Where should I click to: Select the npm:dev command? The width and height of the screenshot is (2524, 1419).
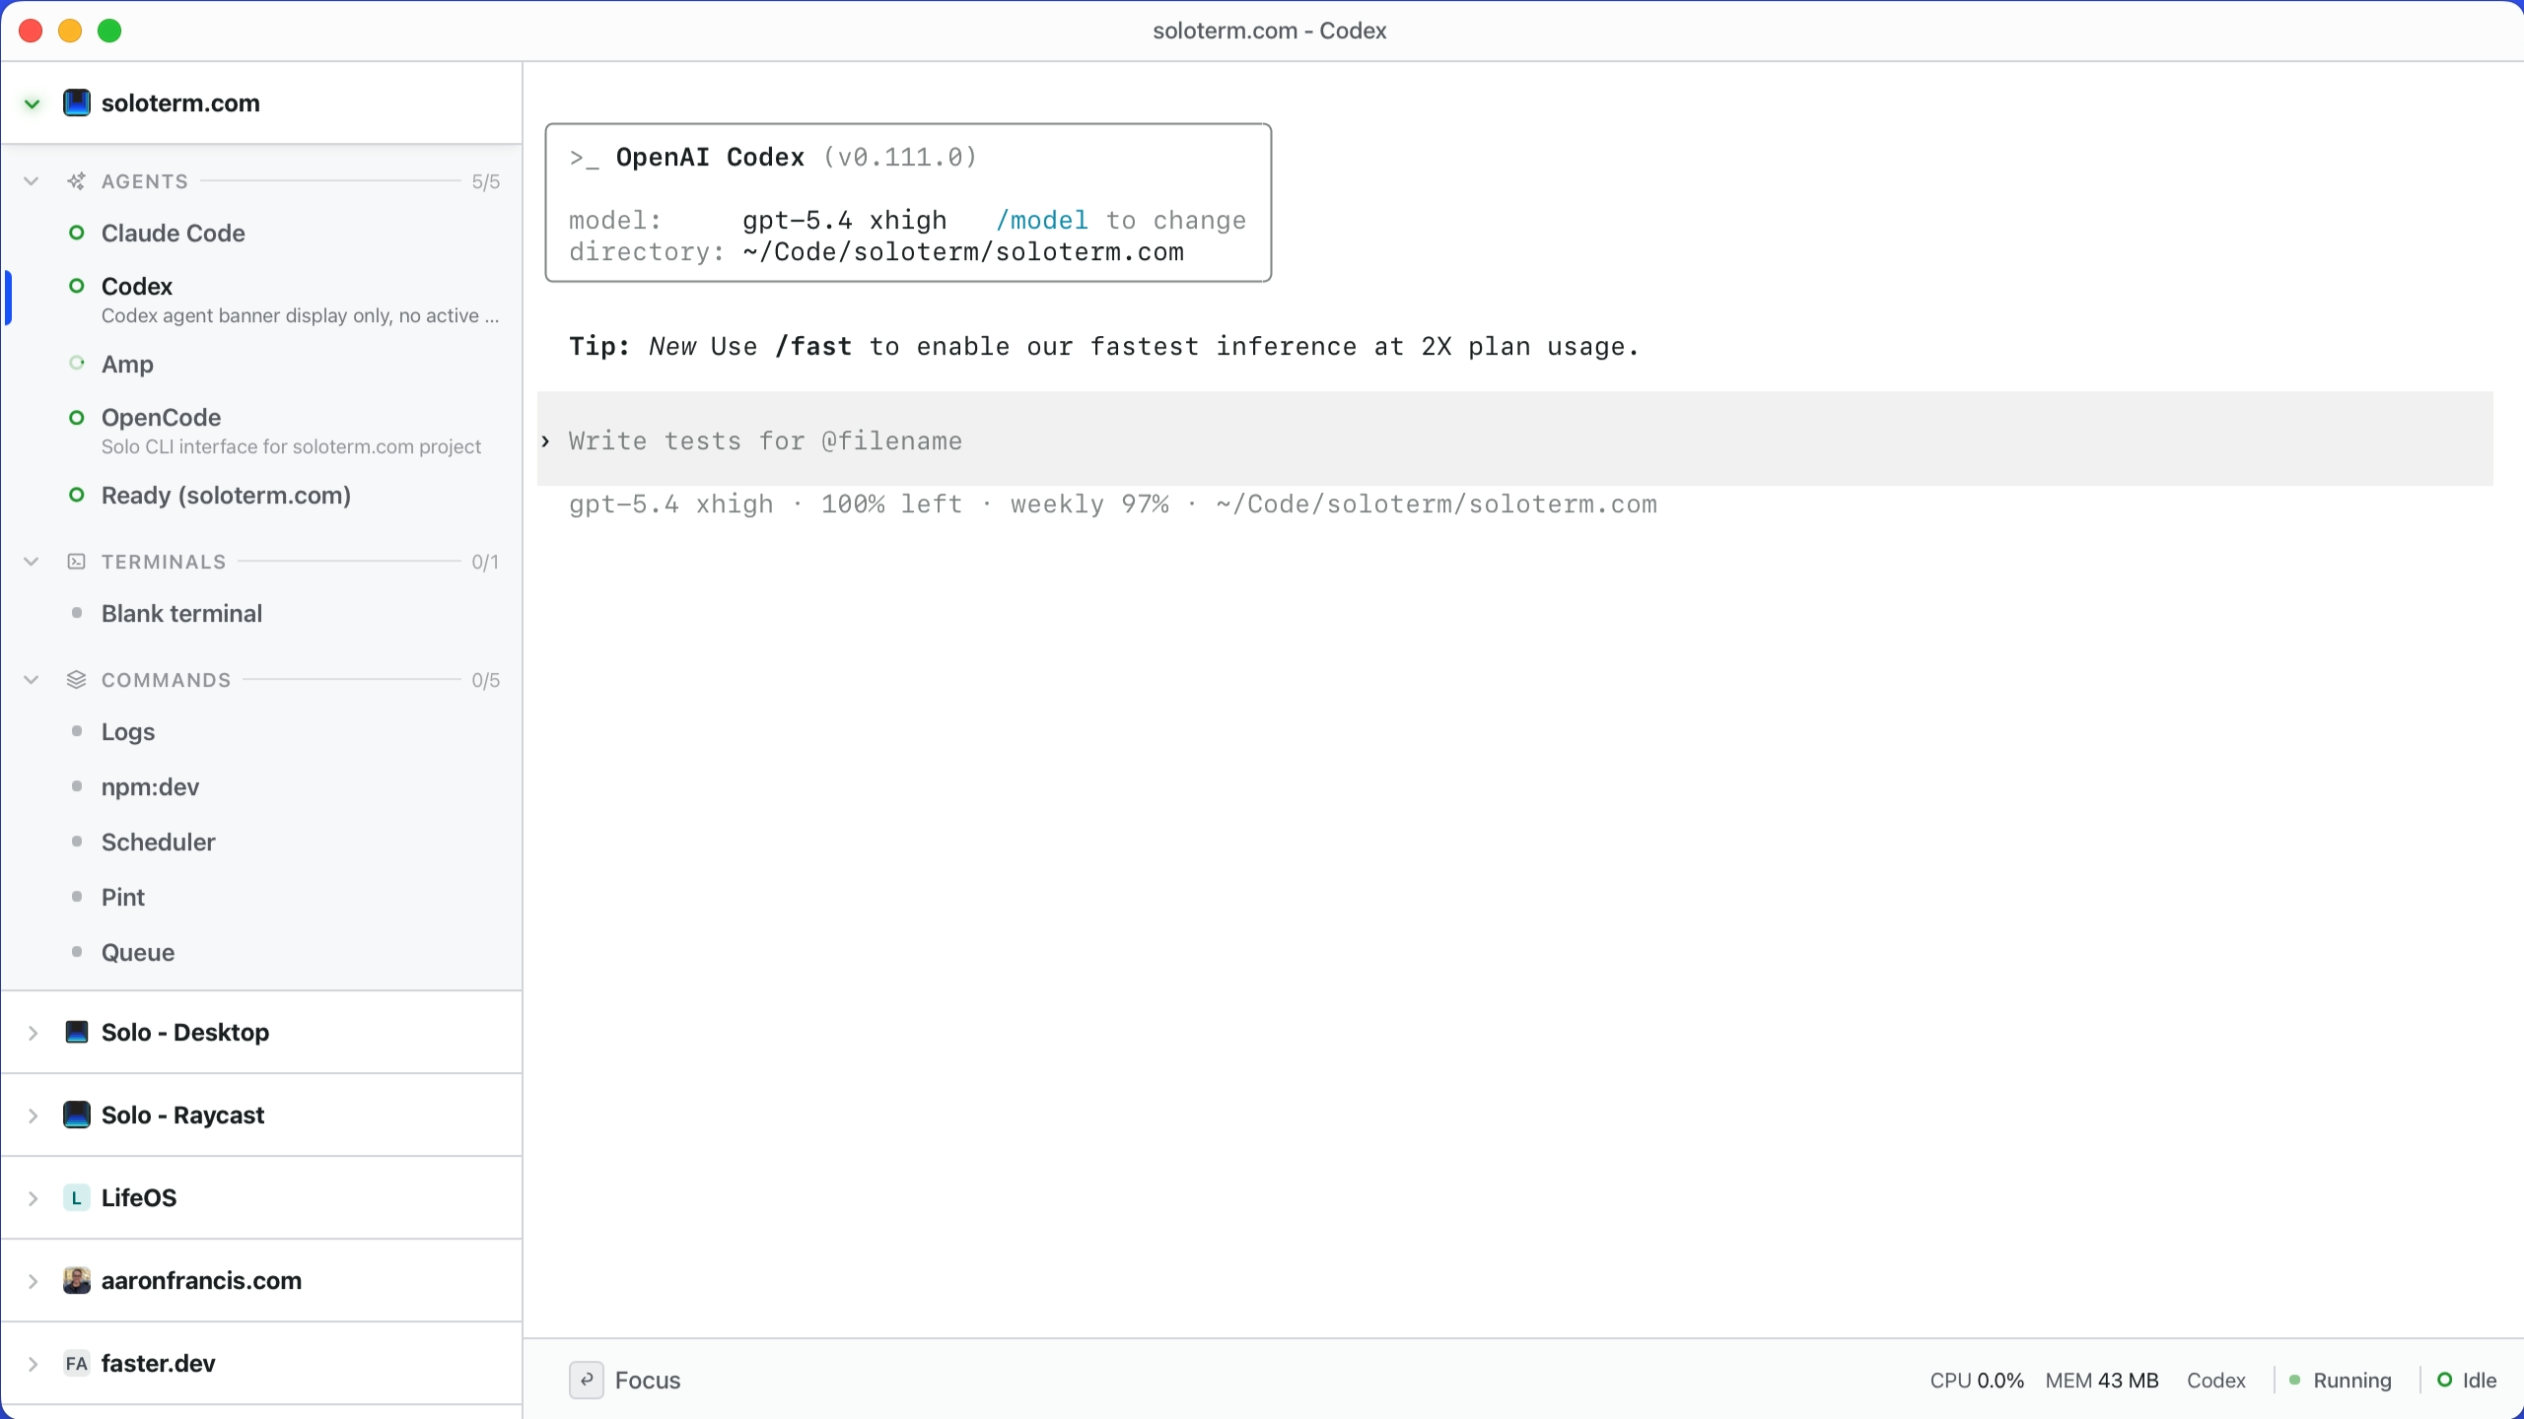[x=262, y=786]
